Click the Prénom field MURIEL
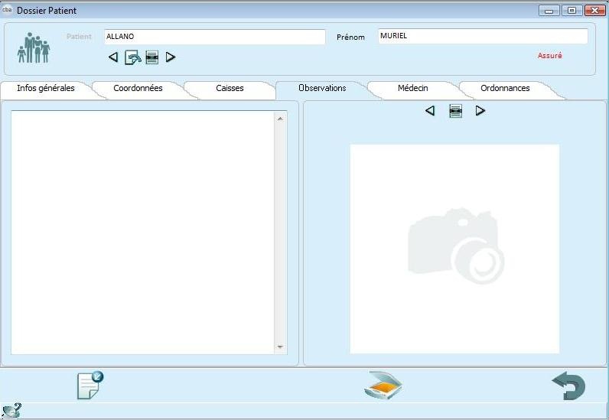 point(483,36)
